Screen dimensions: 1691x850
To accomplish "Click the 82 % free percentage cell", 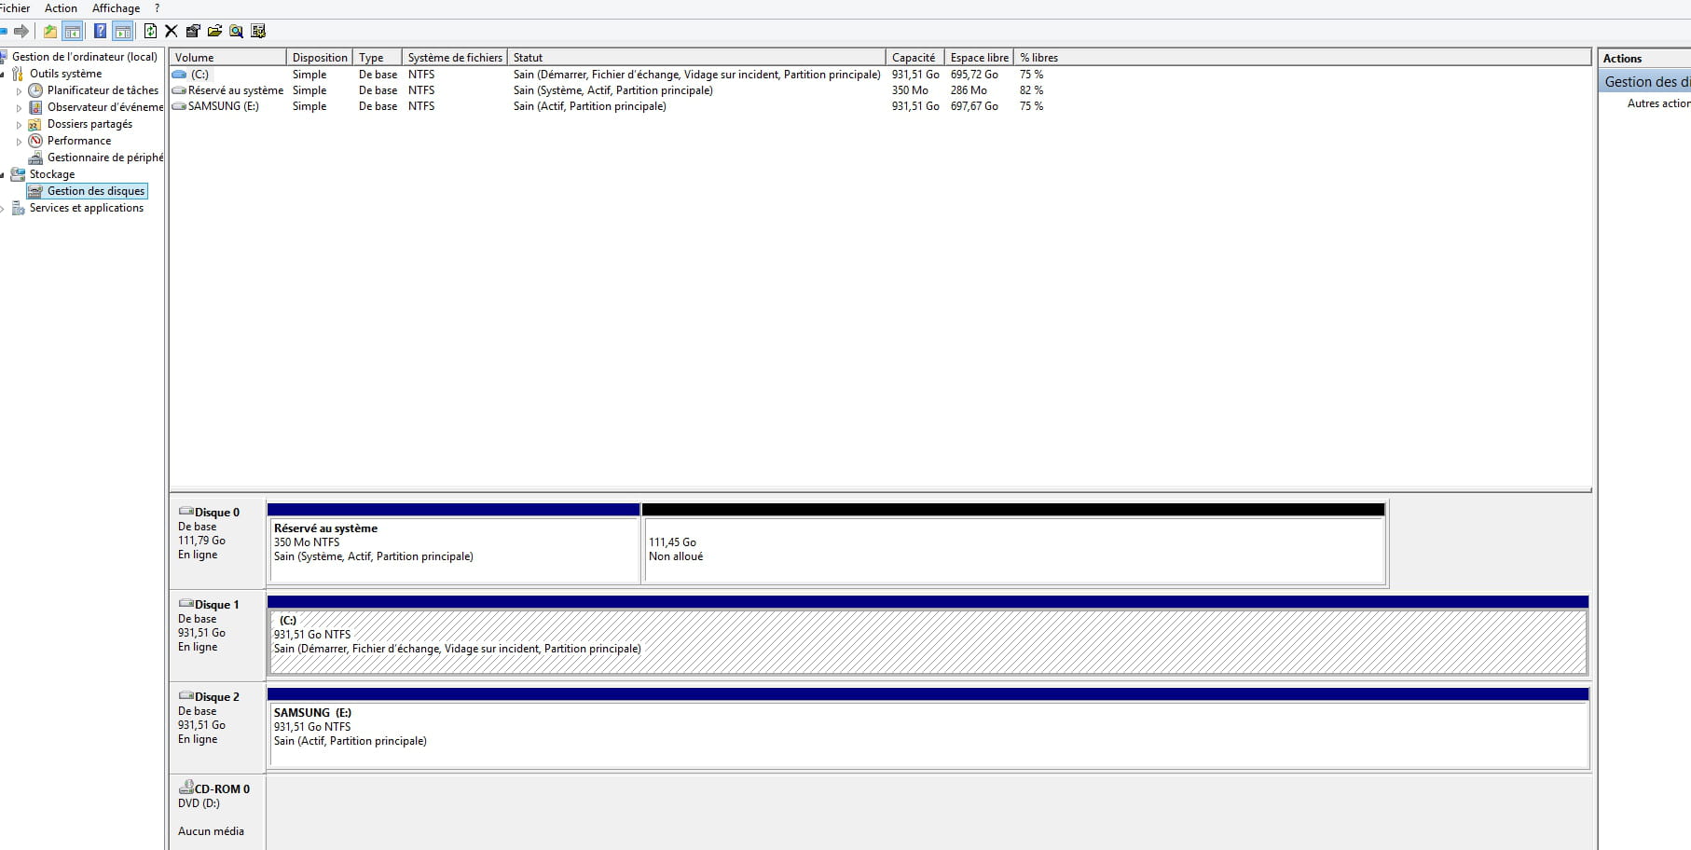I will tap(1031, 90).
